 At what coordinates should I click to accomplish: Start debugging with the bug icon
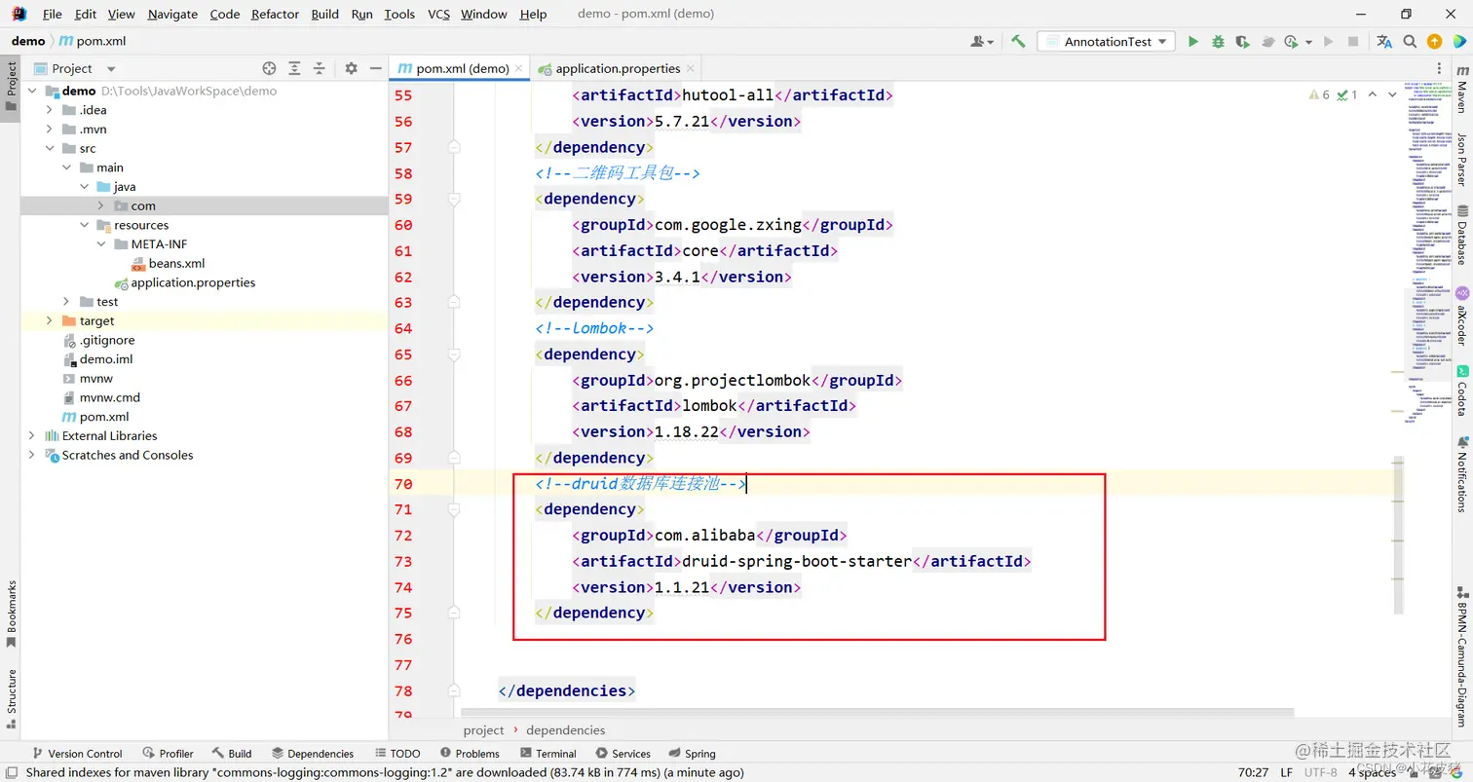tap(1218, 42)
